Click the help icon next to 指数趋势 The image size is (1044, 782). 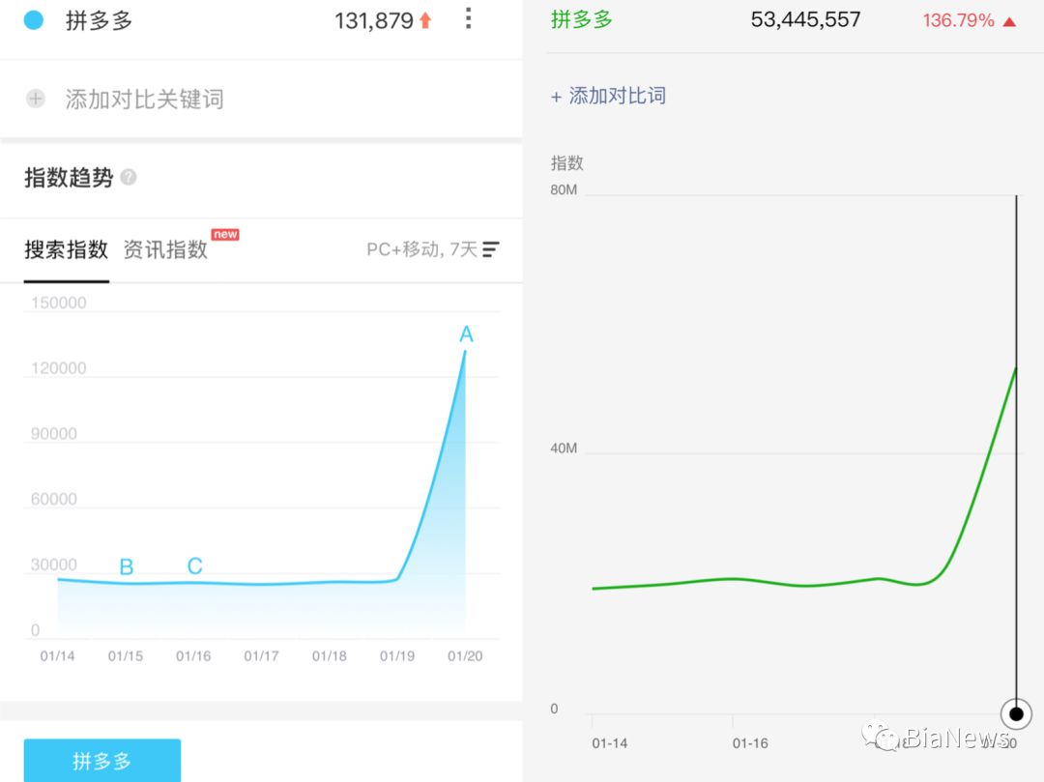[129, 178]
